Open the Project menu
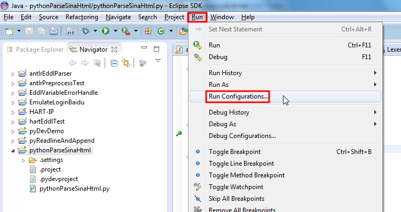The image size is (401, 212). [x=174, y=17]
